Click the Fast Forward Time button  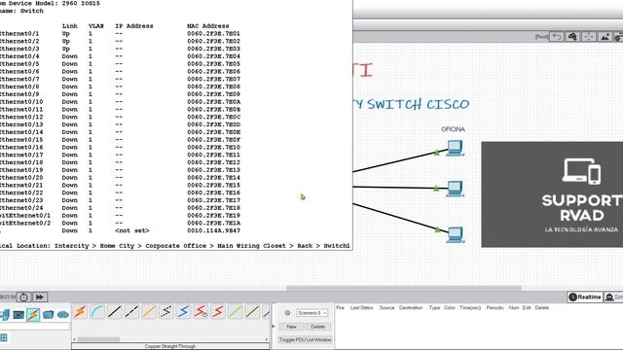click(40, 297)
